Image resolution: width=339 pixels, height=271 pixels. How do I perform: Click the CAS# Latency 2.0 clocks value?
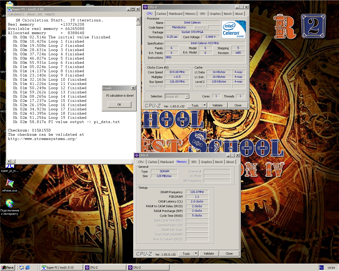[x=197, y=201]
